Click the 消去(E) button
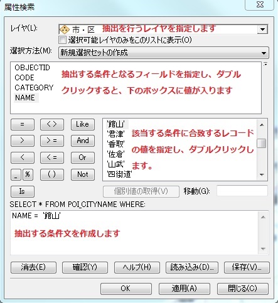Screen dimensions: 278x303 33,267
